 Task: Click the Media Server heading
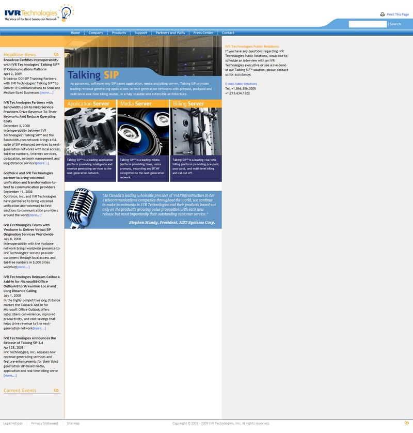pos(136,104)
